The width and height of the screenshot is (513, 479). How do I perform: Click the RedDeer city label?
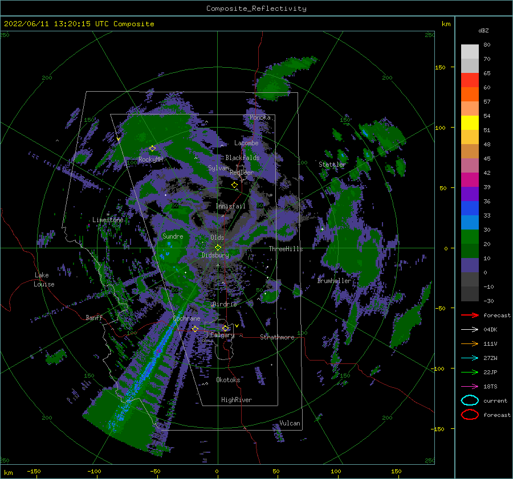tap(242, 173)
